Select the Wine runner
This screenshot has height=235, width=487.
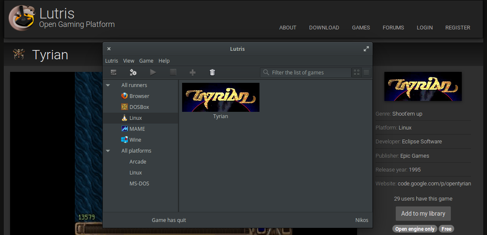pos(140,140)
